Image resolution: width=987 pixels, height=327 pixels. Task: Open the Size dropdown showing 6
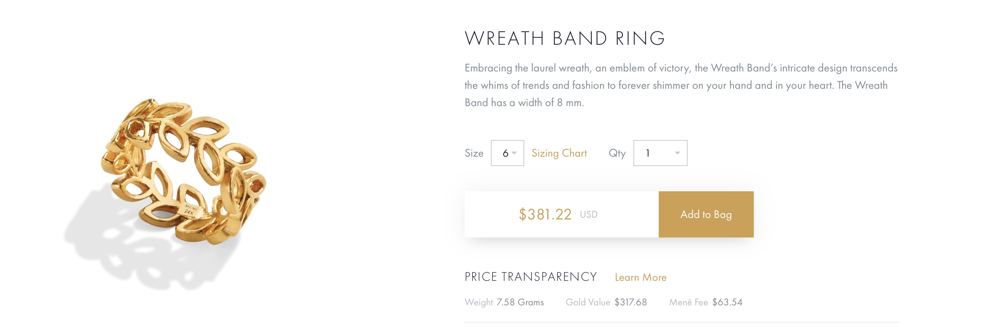[507, 153]
